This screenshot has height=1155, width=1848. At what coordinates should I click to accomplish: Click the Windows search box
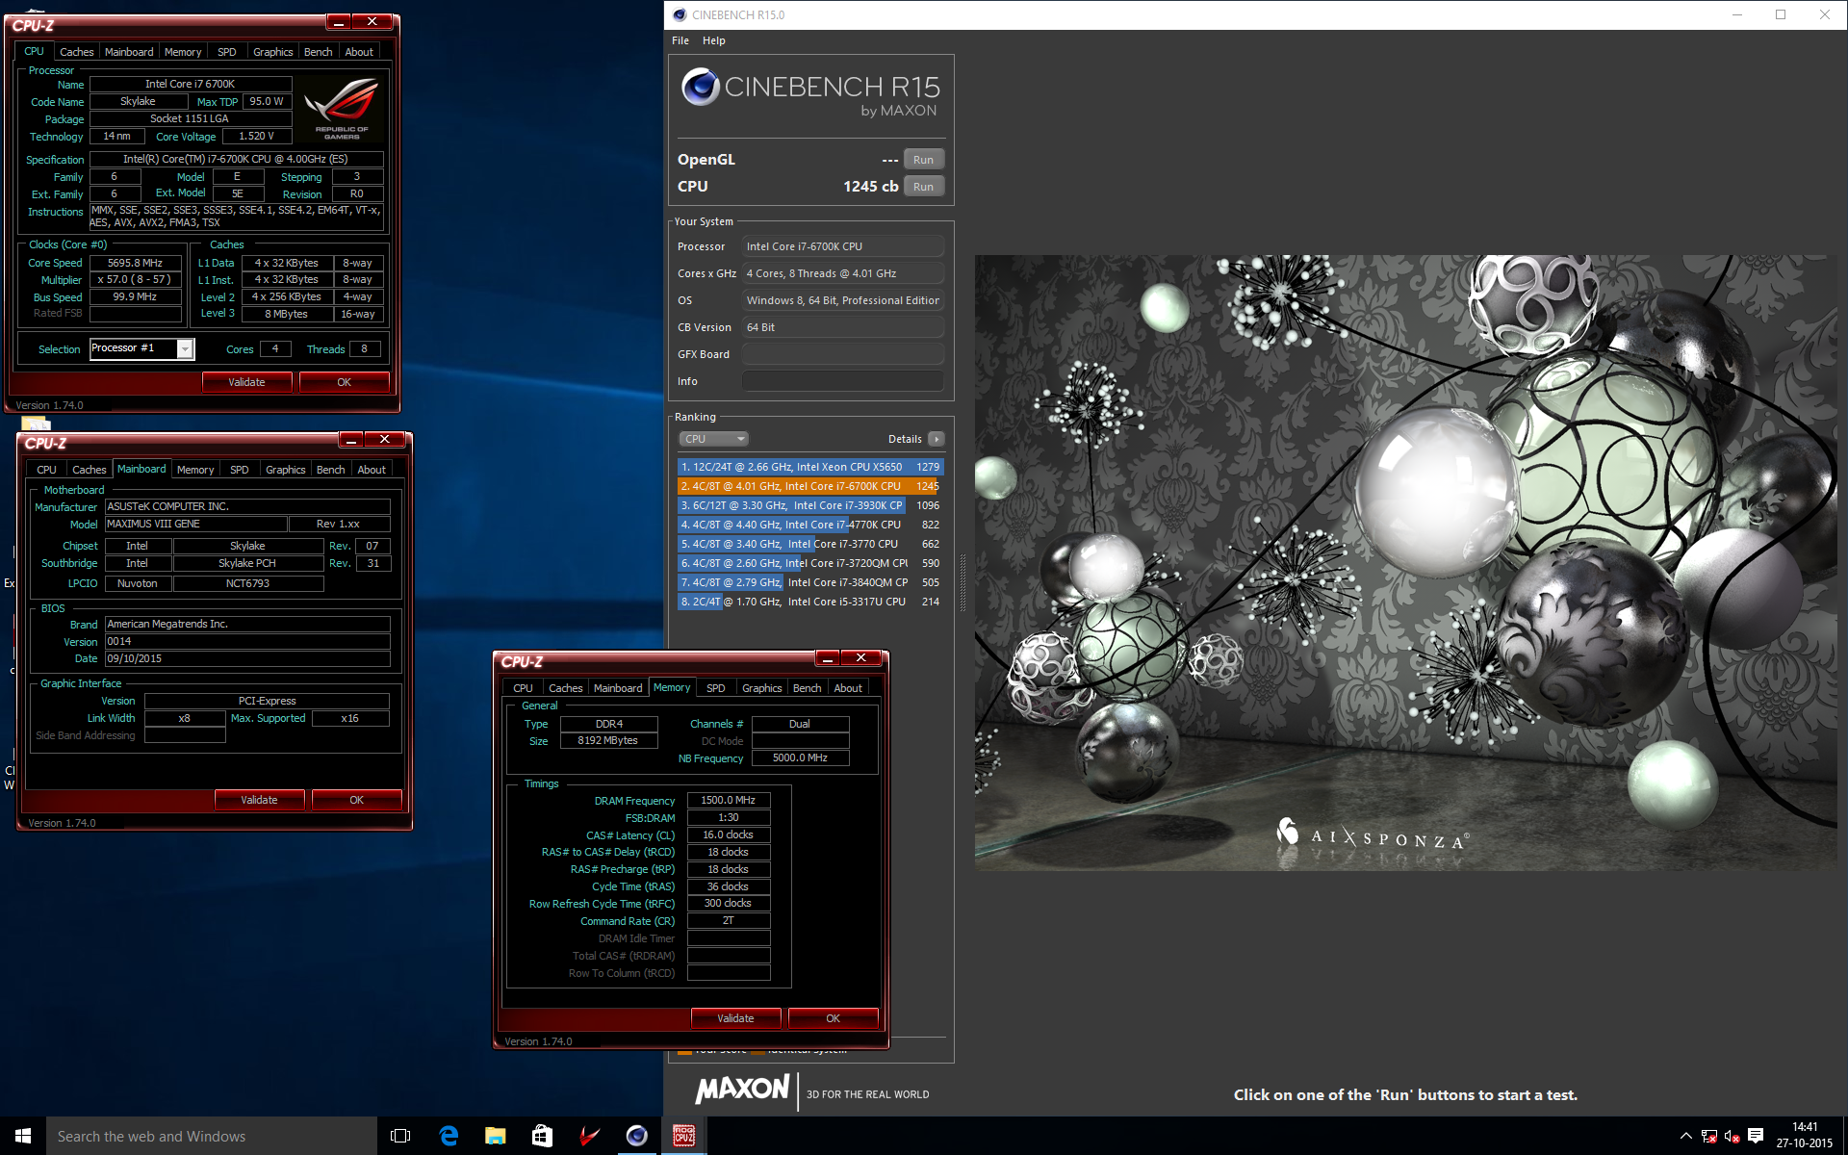[212, 1136]
